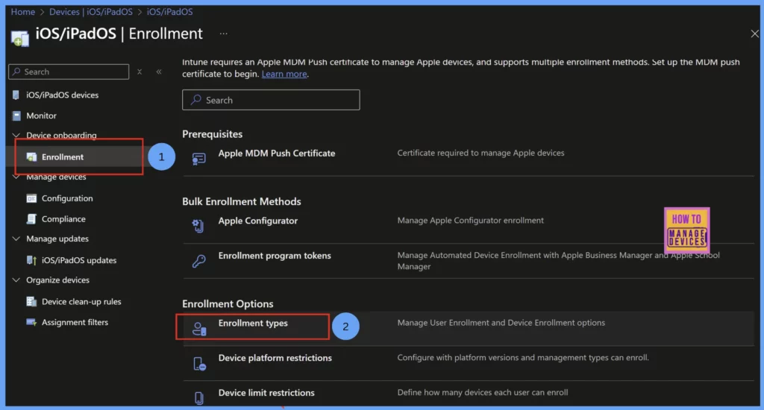
Task: Click the iOS/iPadOS page header icon
Action: [x=20, y=38]
